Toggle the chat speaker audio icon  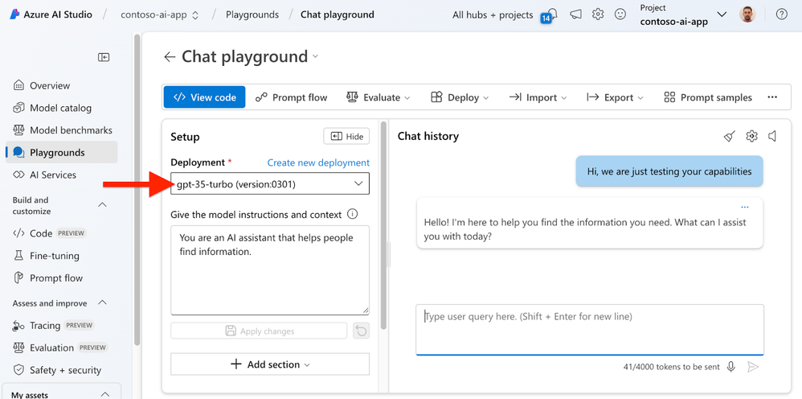tap(773, 136)
